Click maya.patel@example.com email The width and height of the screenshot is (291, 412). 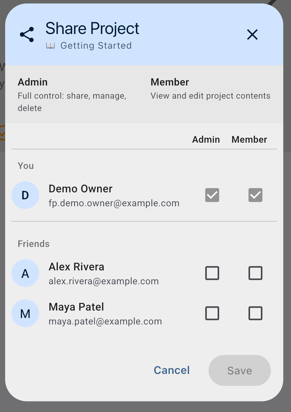pyautogui.click(x=105, y=321)
